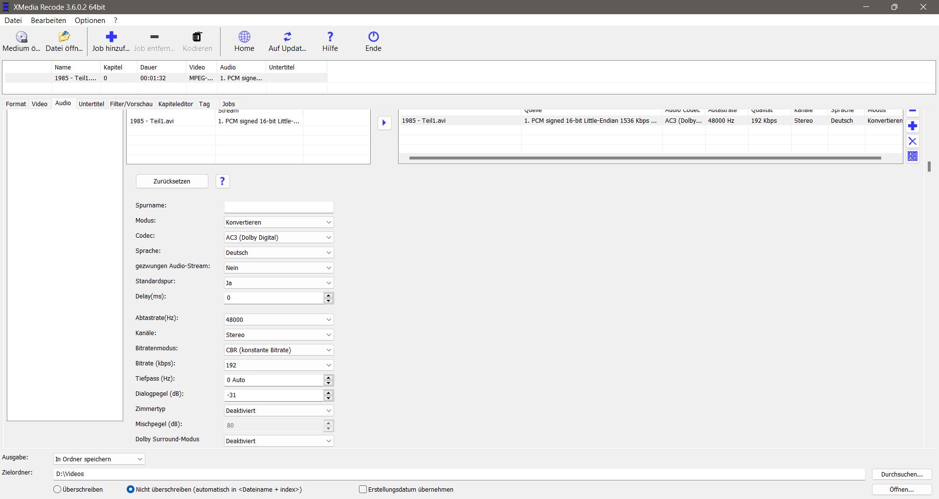Expand the Sprache dropdown
Viewport: 939px width, 499px height.
279,252
